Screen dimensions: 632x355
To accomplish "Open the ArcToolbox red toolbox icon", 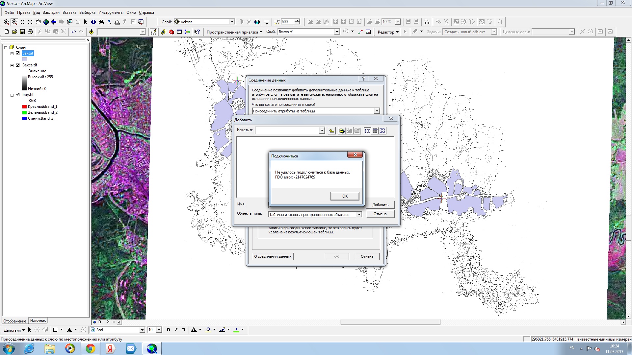I will click(x=171, y=32).
